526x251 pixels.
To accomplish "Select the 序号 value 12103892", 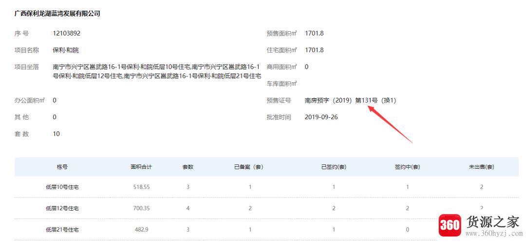I will point(66,34).
